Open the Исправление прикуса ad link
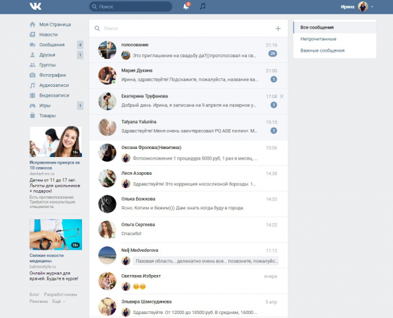393x318 pixels. [54, 165]
